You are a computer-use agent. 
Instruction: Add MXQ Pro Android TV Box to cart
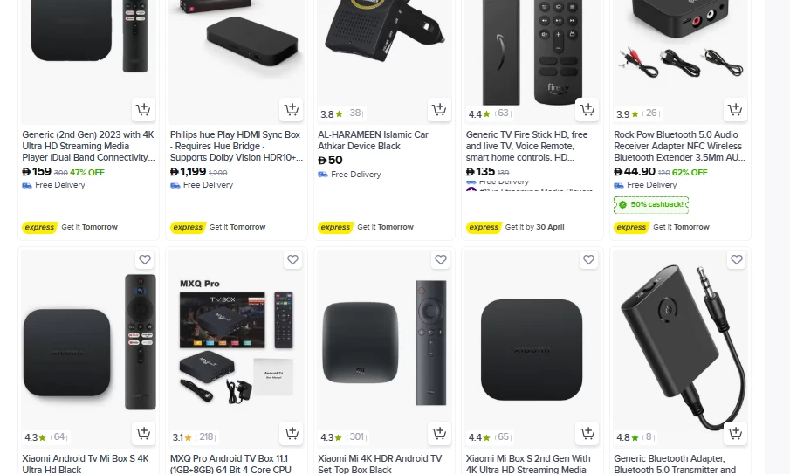(292, 433)
